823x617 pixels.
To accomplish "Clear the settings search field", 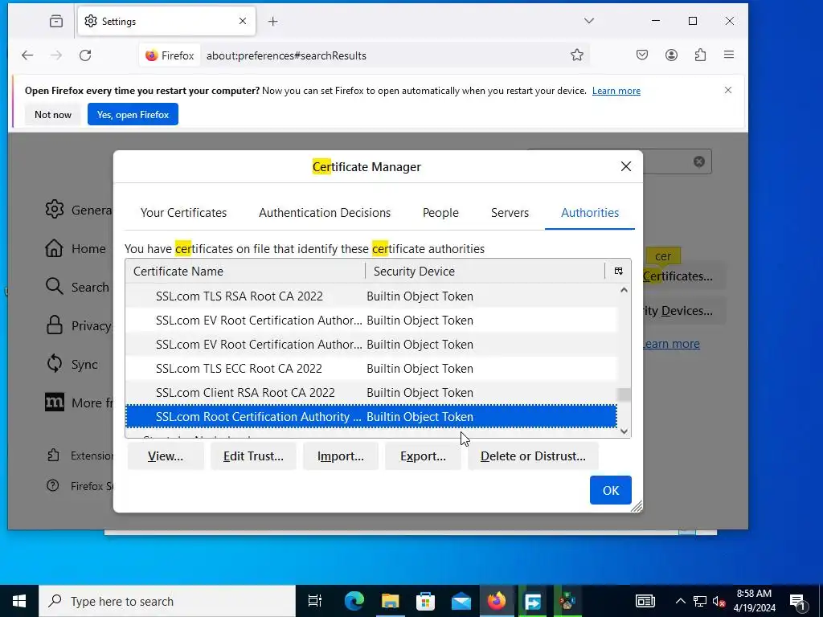I will [698, 161].
